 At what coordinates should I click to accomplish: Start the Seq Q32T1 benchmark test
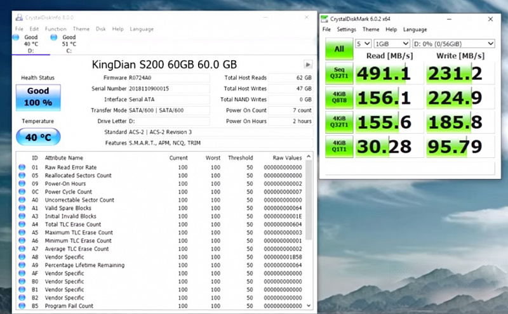(339, 73)
